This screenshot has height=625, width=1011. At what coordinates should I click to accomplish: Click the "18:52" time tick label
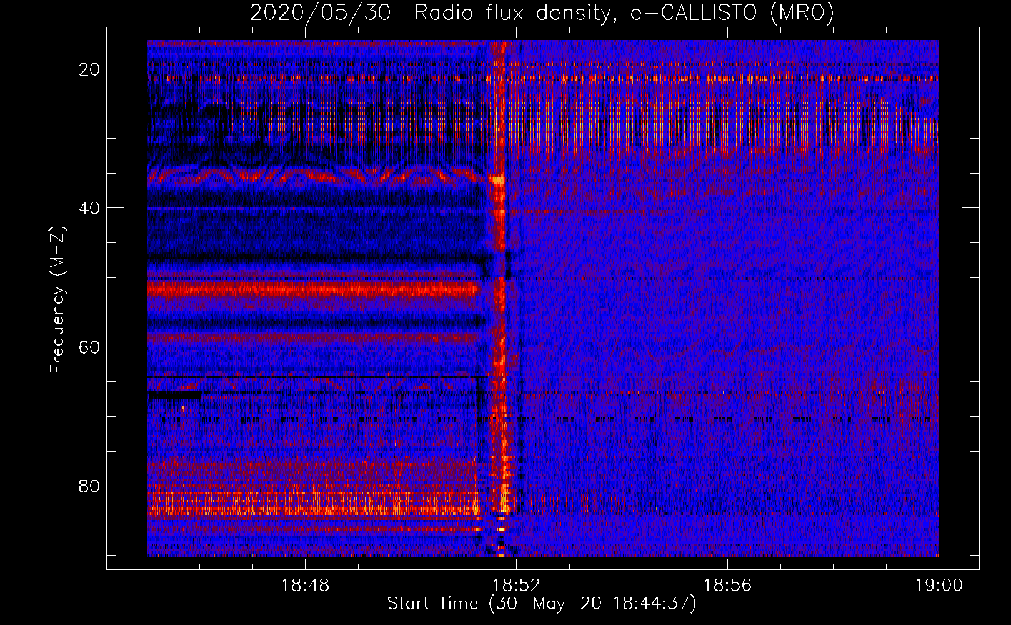pyautogui.click(x=516, y=586)
